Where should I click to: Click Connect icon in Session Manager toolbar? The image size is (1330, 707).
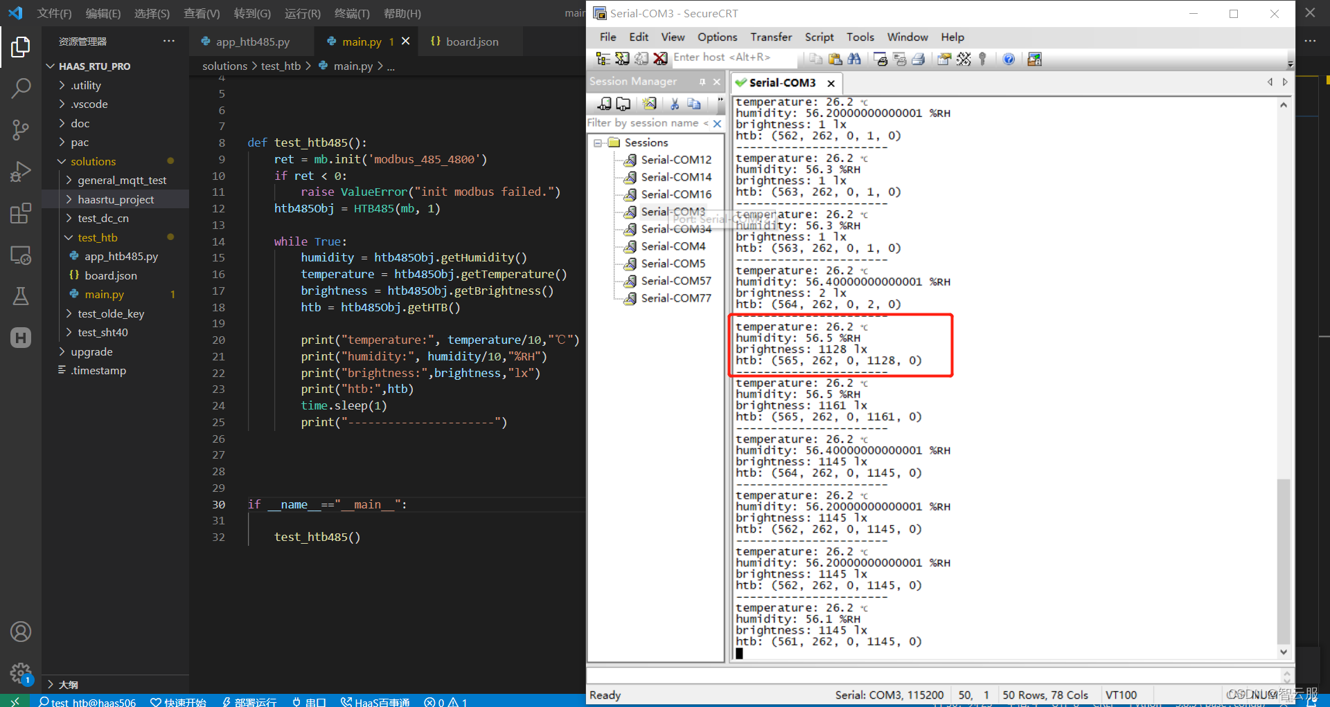(x=605, y=104)
